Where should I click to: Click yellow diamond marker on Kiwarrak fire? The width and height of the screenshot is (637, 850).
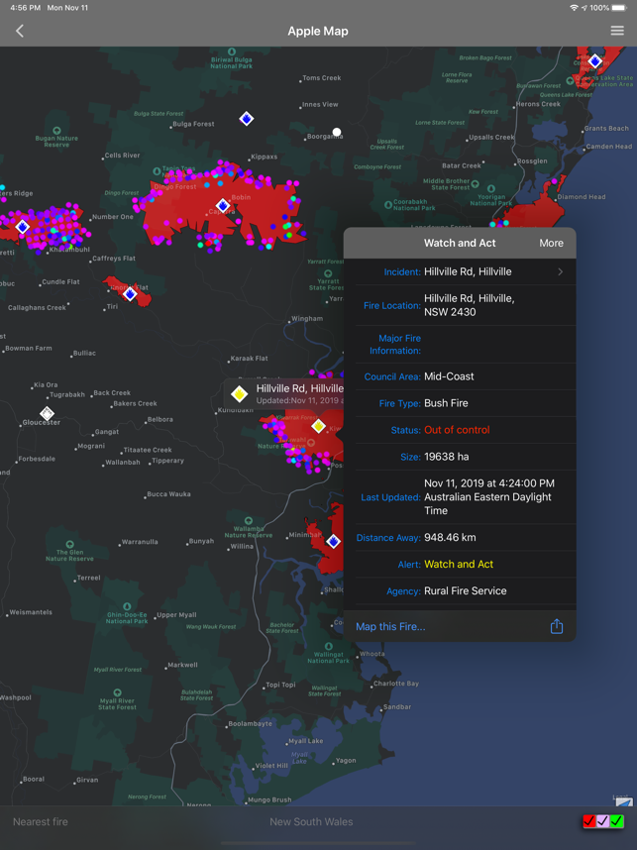click(318, 426)
